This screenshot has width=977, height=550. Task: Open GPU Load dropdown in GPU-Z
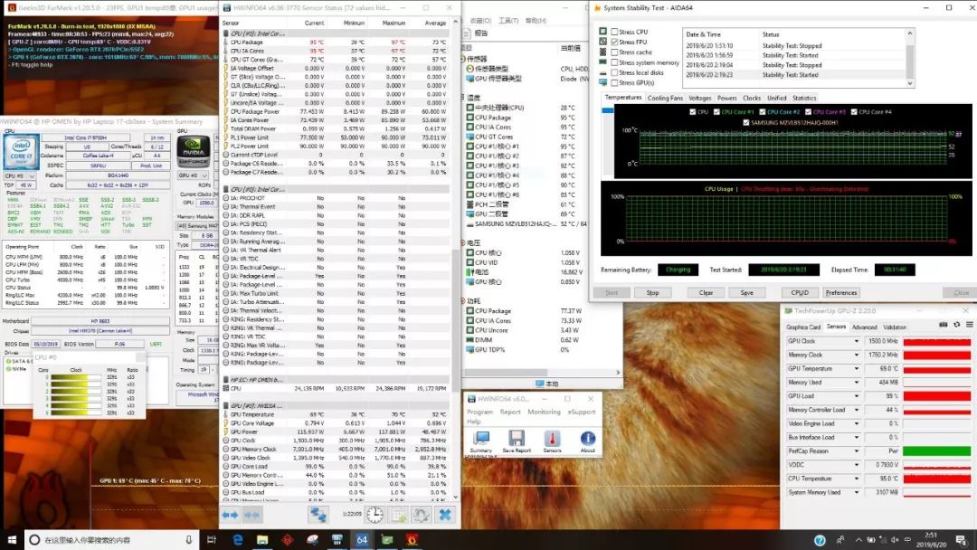856,396
